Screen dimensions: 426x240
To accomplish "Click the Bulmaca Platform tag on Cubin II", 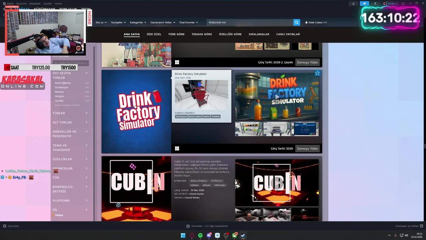I will 199,181.
